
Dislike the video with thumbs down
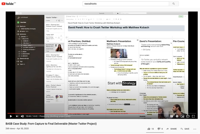[x=159, y=129]
